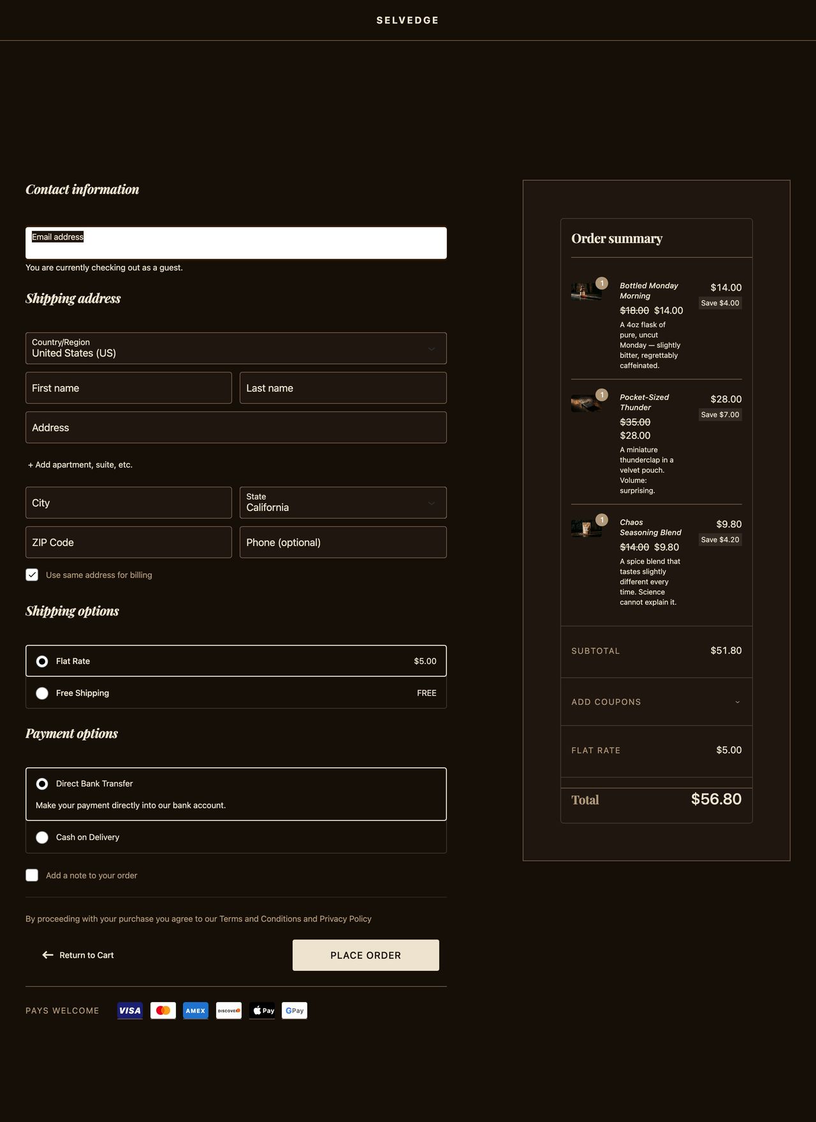Click the Amex payment icon
This screenshot has width=816, height=1122.
196,1010
